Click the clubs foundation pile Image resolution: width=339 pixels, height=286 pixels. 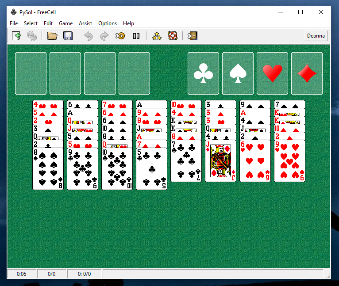[203, 73]
